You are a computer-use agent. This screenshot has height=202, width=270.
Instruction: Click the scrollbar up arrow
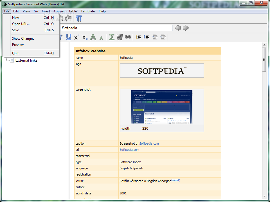coord(264,45)
